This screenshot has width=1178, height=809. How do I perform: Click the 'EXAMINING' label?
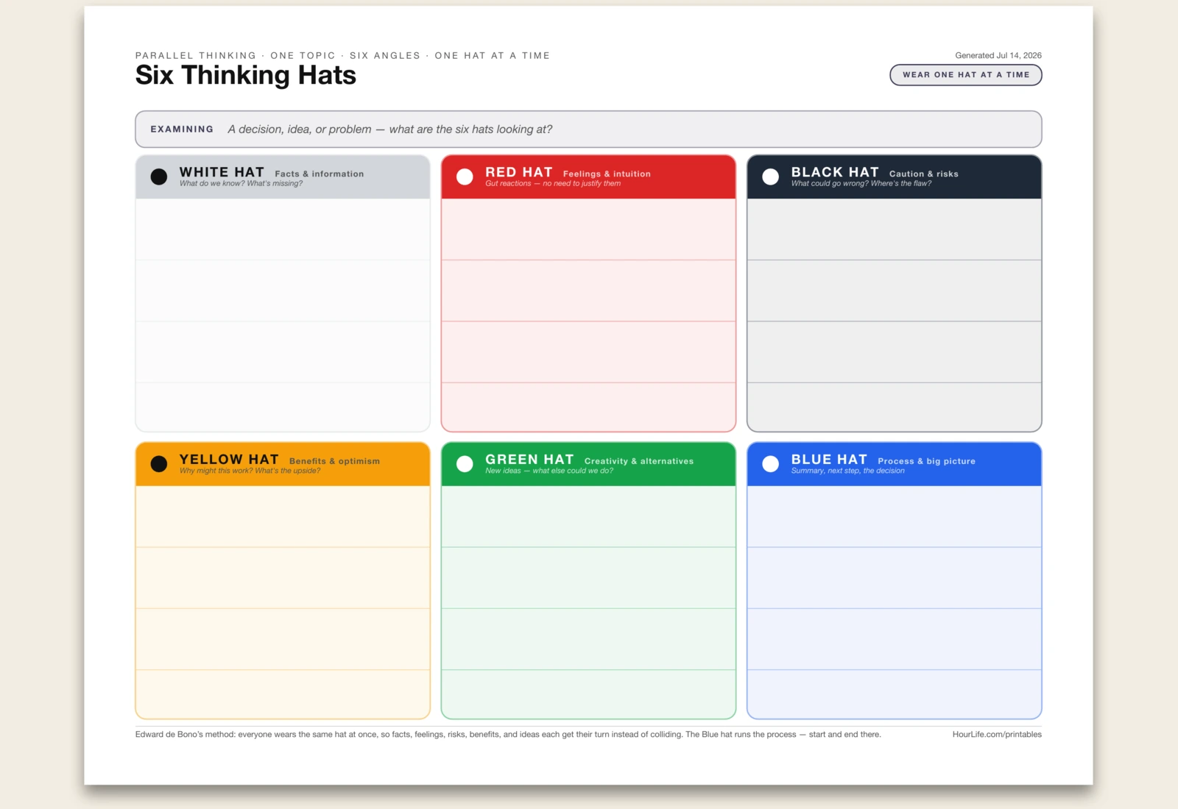tap(182, 129)
